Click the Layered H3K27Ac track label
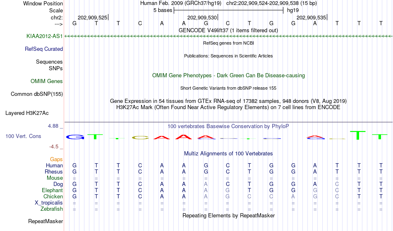Image resolution: width=393 pixels, height=231 pixels. [x=27, y=113]
